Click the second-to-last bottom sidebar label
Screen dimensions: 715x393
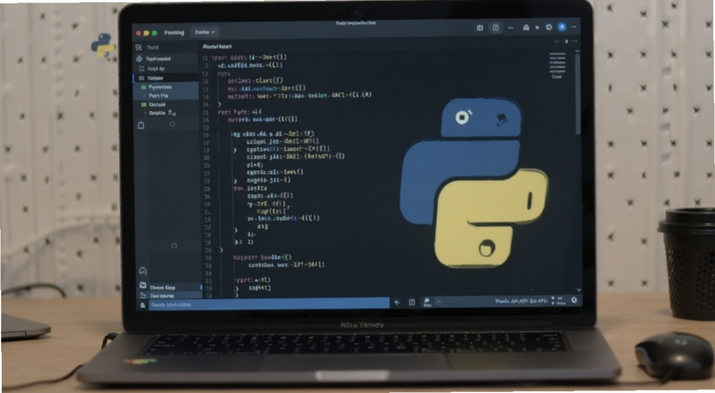[x=163, y=288]
